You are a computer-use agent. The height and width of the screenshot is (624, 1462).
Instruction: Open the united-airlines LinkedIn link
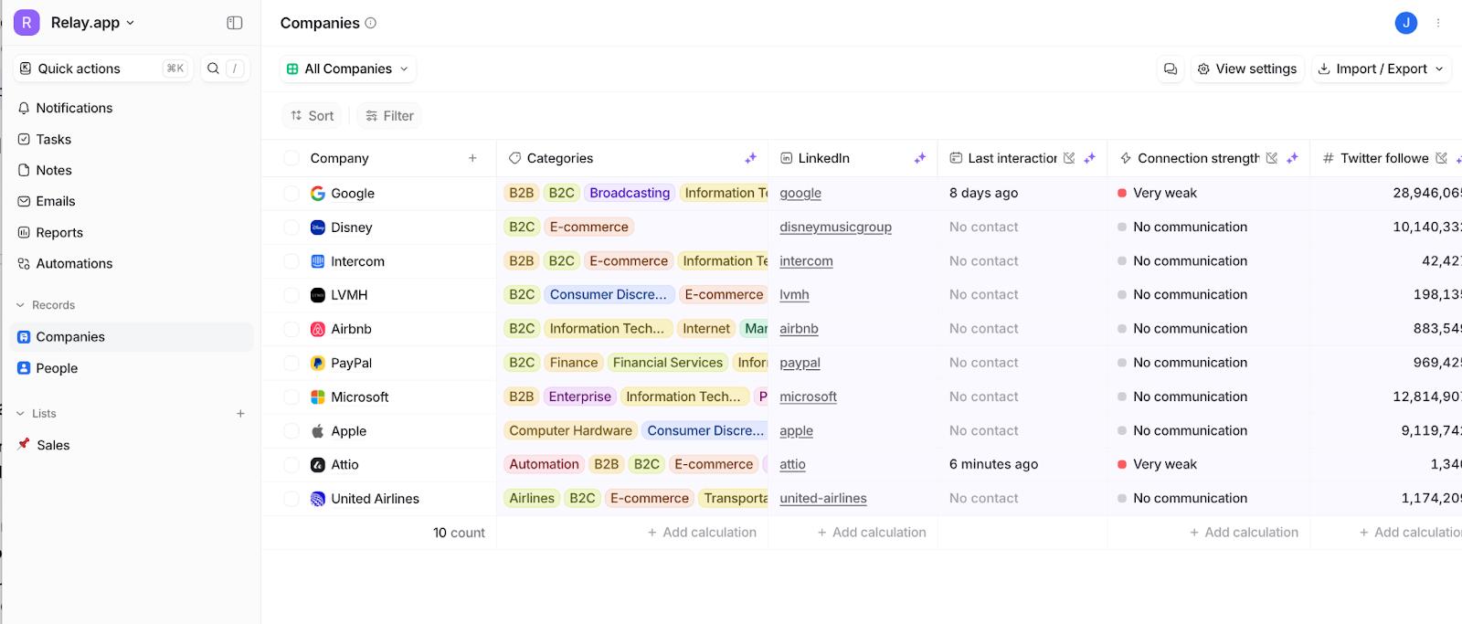[x=823, y=499]
